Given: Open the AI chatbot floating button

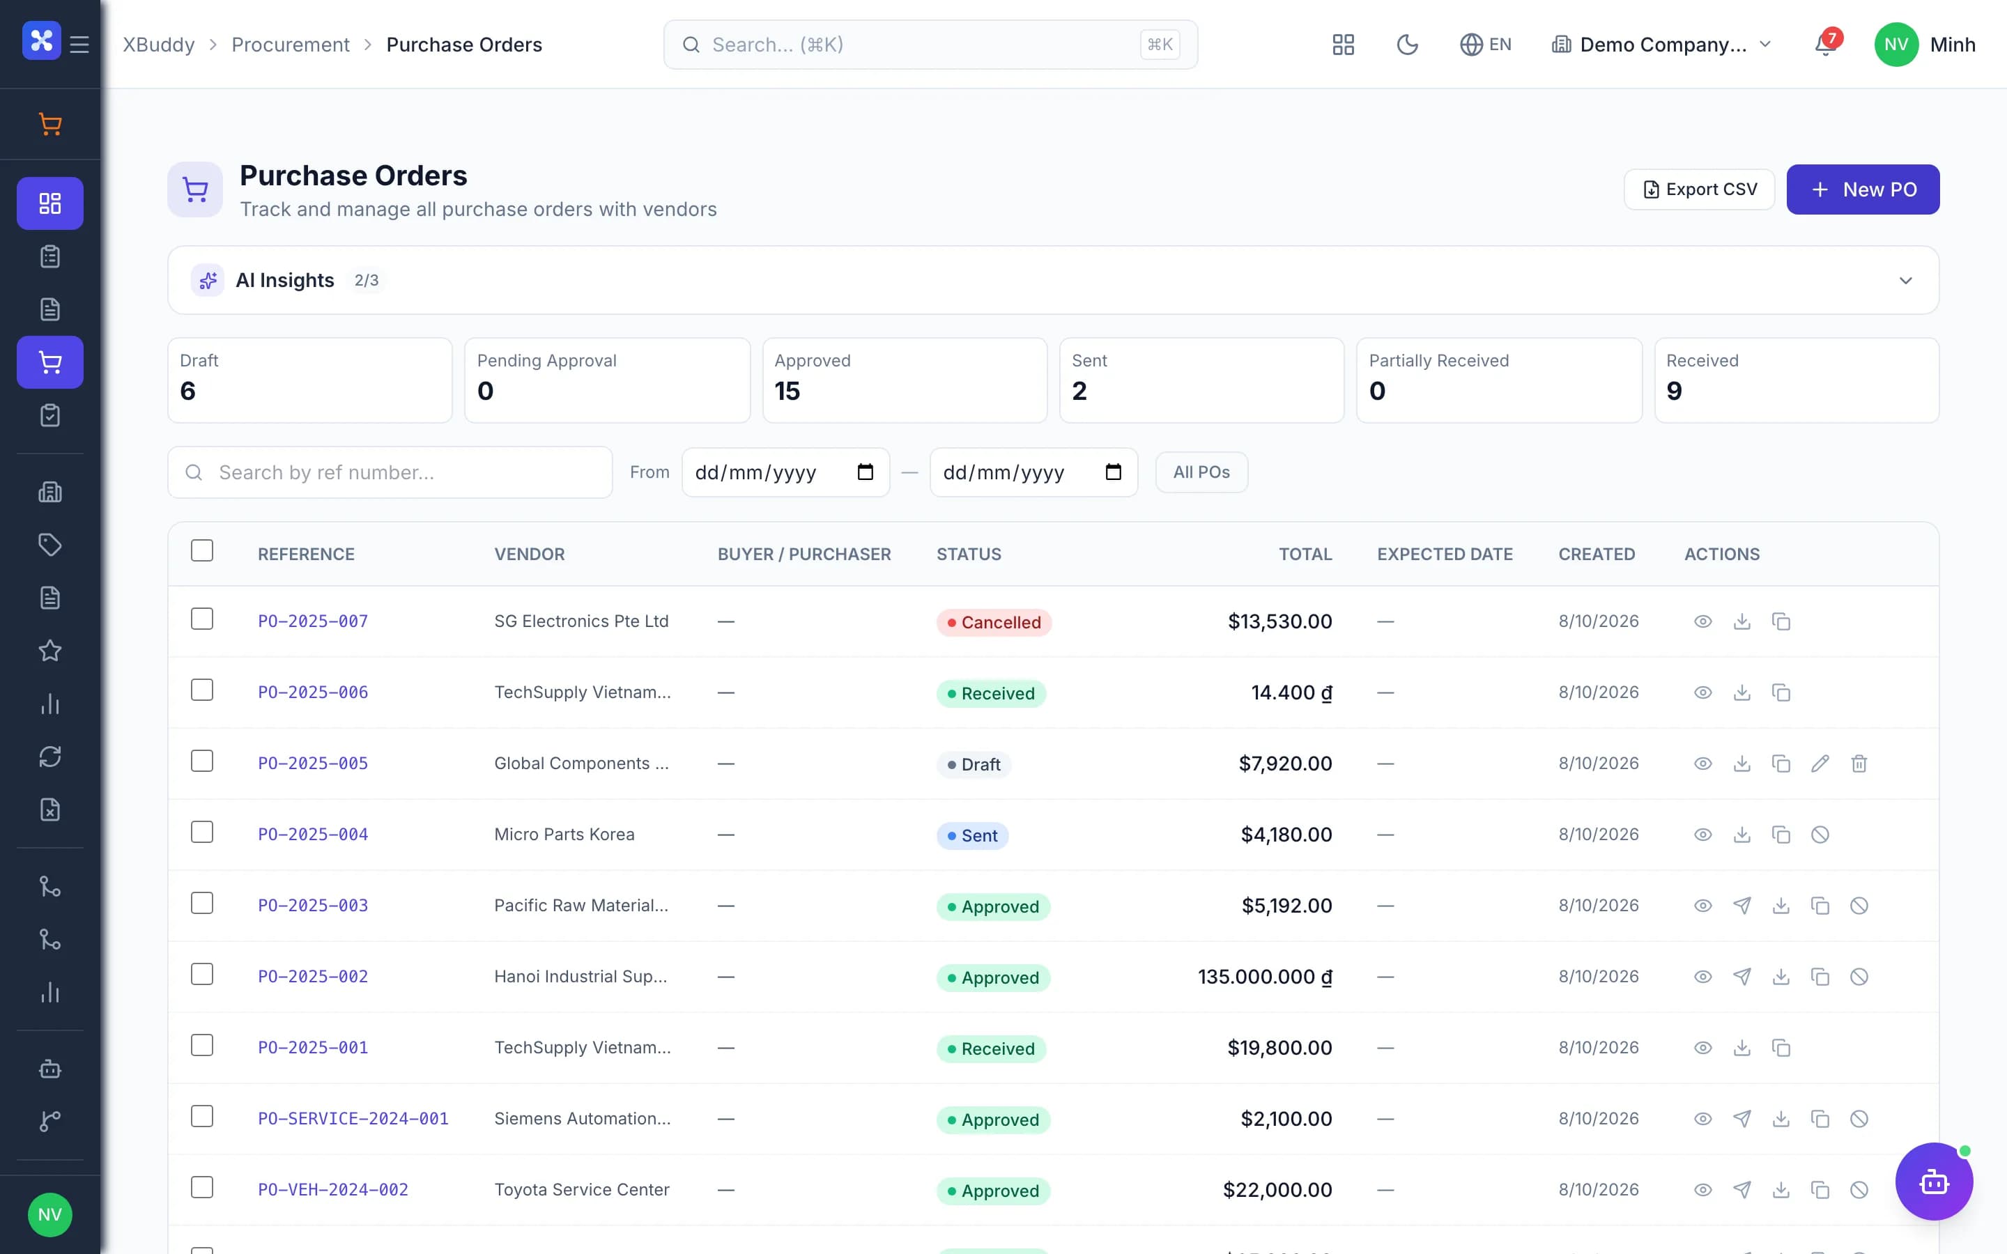Looking at the screenshot, I should pos(1934,1181).
